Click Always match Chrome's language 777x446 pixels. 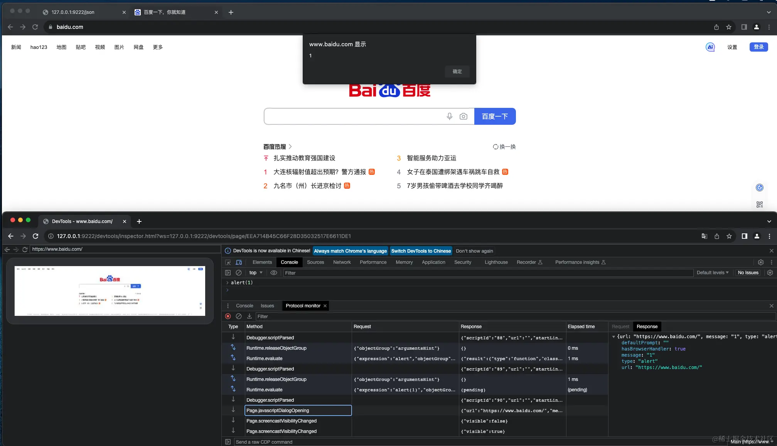350,251
